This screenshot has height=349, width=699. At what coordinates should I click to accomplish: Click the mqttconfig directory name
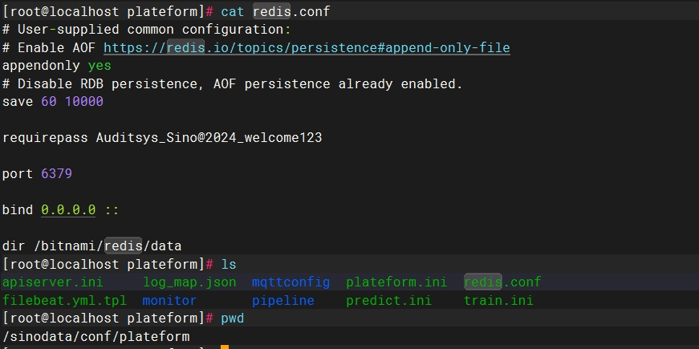click(x=291, y=282)
